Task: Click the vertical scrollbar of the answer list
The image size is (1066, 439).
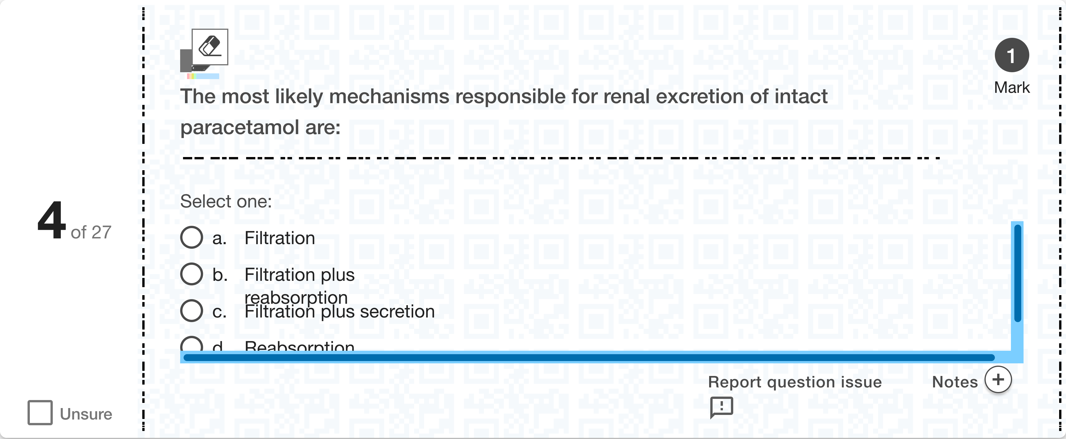Action: point(1017,273)
